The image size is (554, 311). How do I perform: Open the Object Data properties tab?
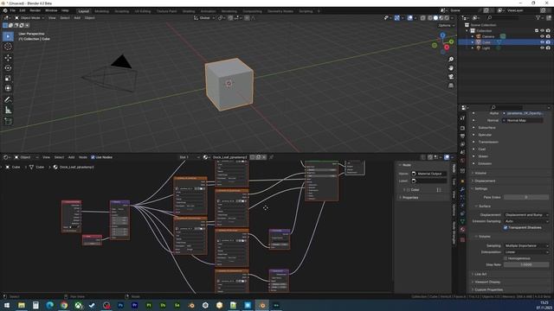(462, 221)
